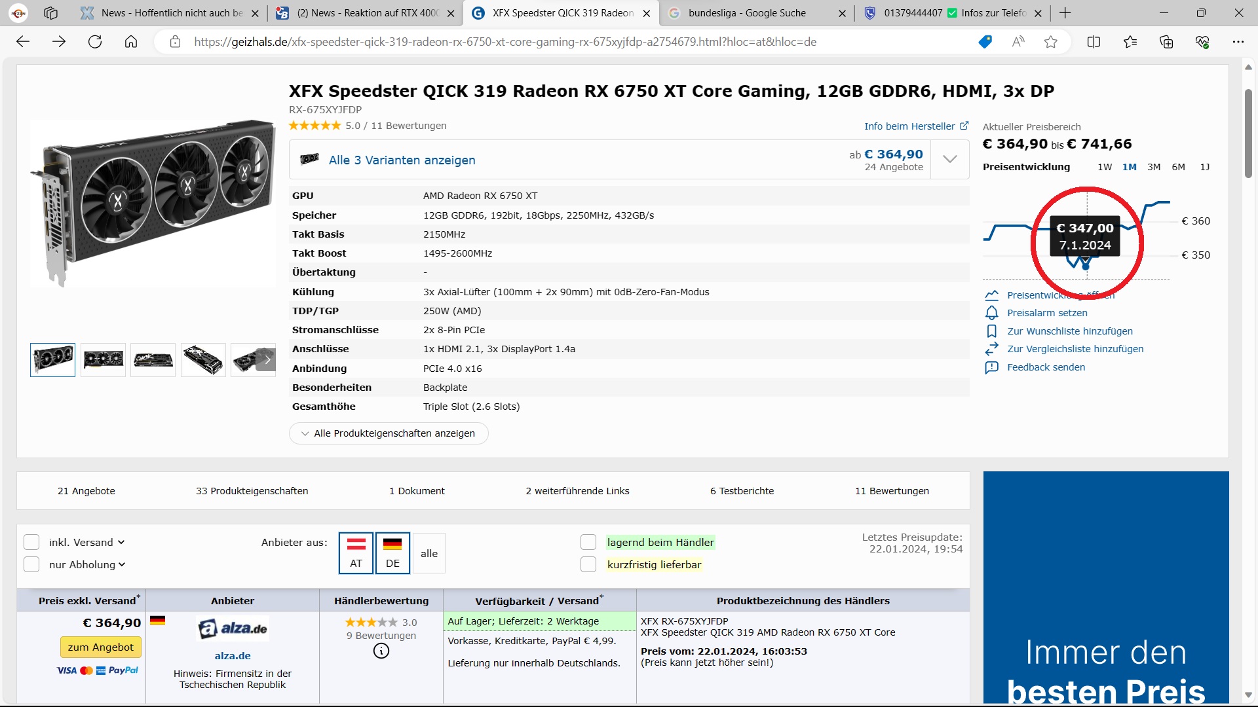Screen dimensions: 1258x707
Task: Click the browser refresh icon
Action: (x=95, y=42)
